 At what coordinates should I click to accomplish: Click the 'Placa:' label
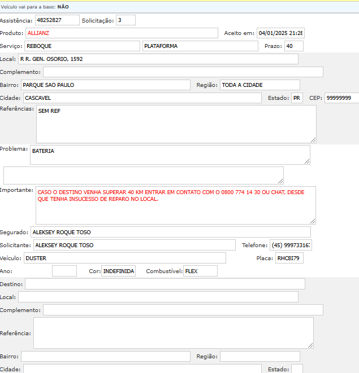tap(265, 258)
